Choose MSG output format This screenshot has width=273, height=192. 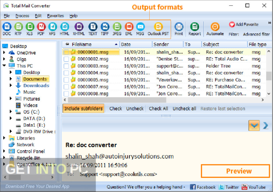tap(140, 29)
